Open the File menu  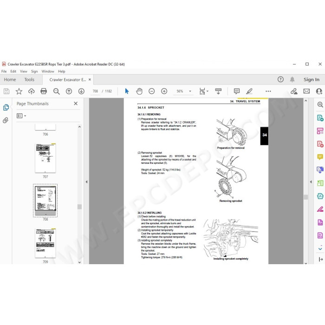click(x=4, y=71)
